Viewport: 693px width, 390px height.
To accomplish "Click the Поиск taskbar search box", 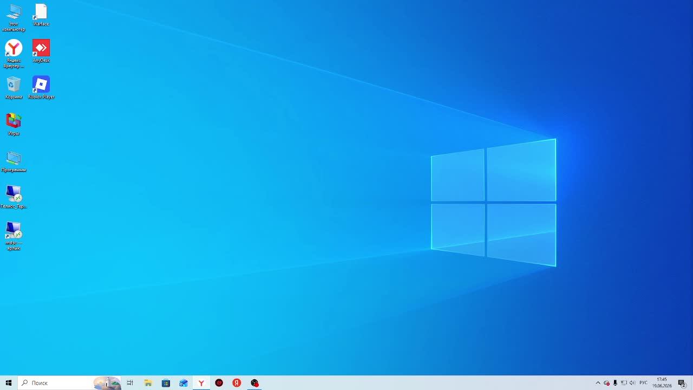I will (x=69, y=383).
